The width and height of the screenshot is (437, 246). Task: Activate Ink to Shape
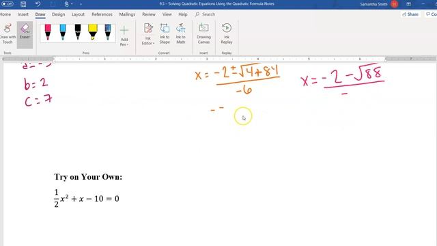coord(165,33)
